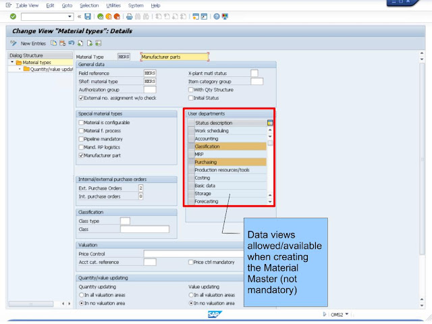Image resolution: width=432 pixels, height=324 pixels.
Task: Click the yellow Exit icon
Action: (x=109, y=17)
